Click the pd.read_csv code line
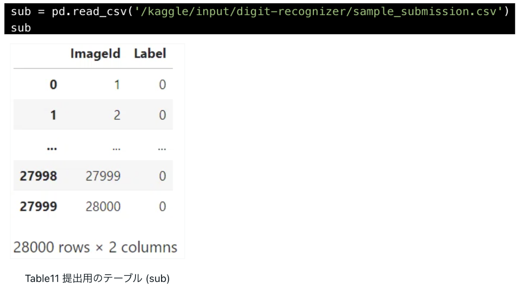 coord(259,11)
